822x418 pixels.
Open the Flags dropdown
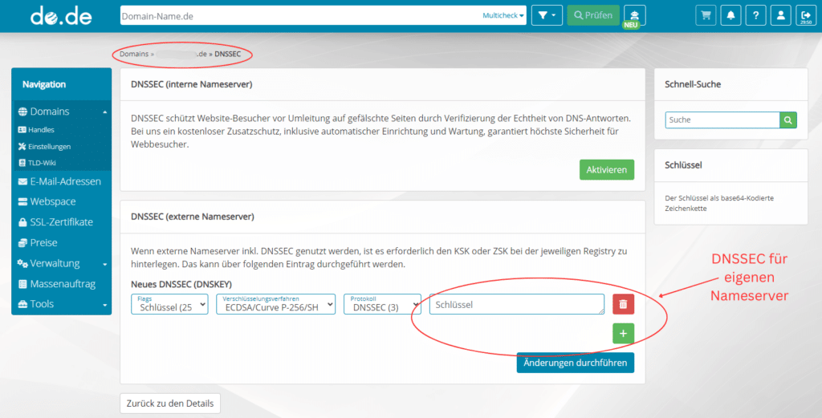[x=169, y=304]
